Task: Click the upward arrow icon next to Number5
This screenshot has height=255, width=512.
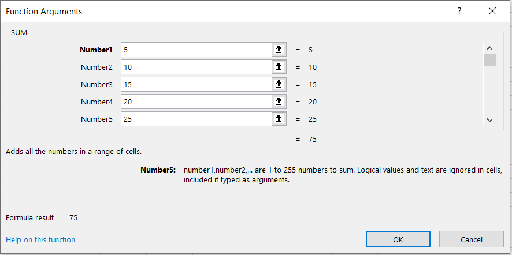Action: point(279,119)
